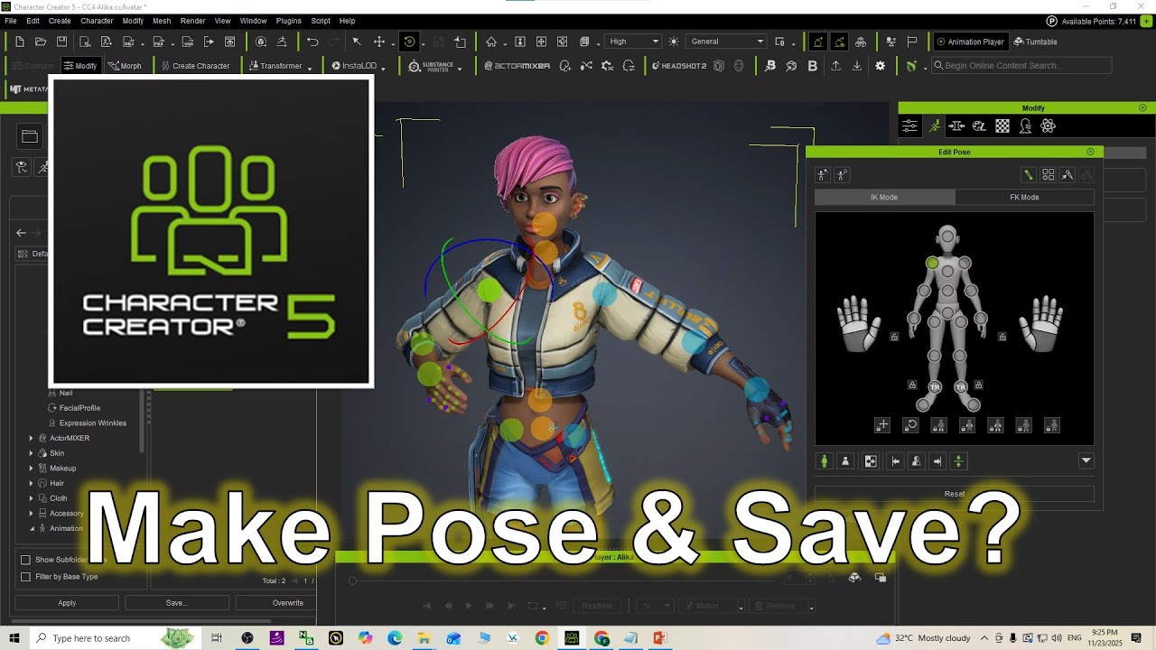This screenshot has width=1156, height=650.
Task: Toggle the right foot lock icon
Action: coord(978,385)
